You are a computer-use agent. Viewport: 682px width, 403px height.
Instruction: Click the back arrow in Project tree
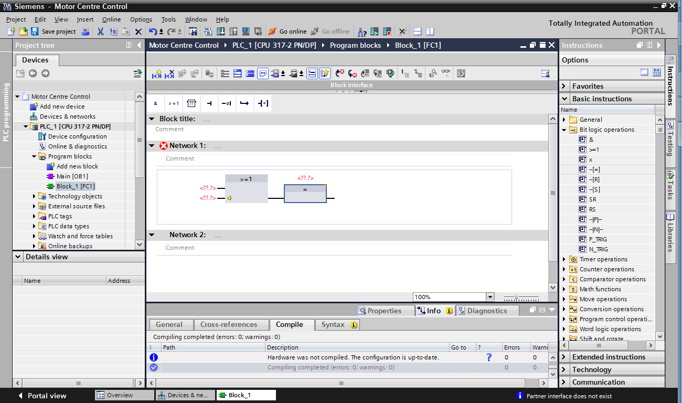pyautogui.click(x=33, y=73)
